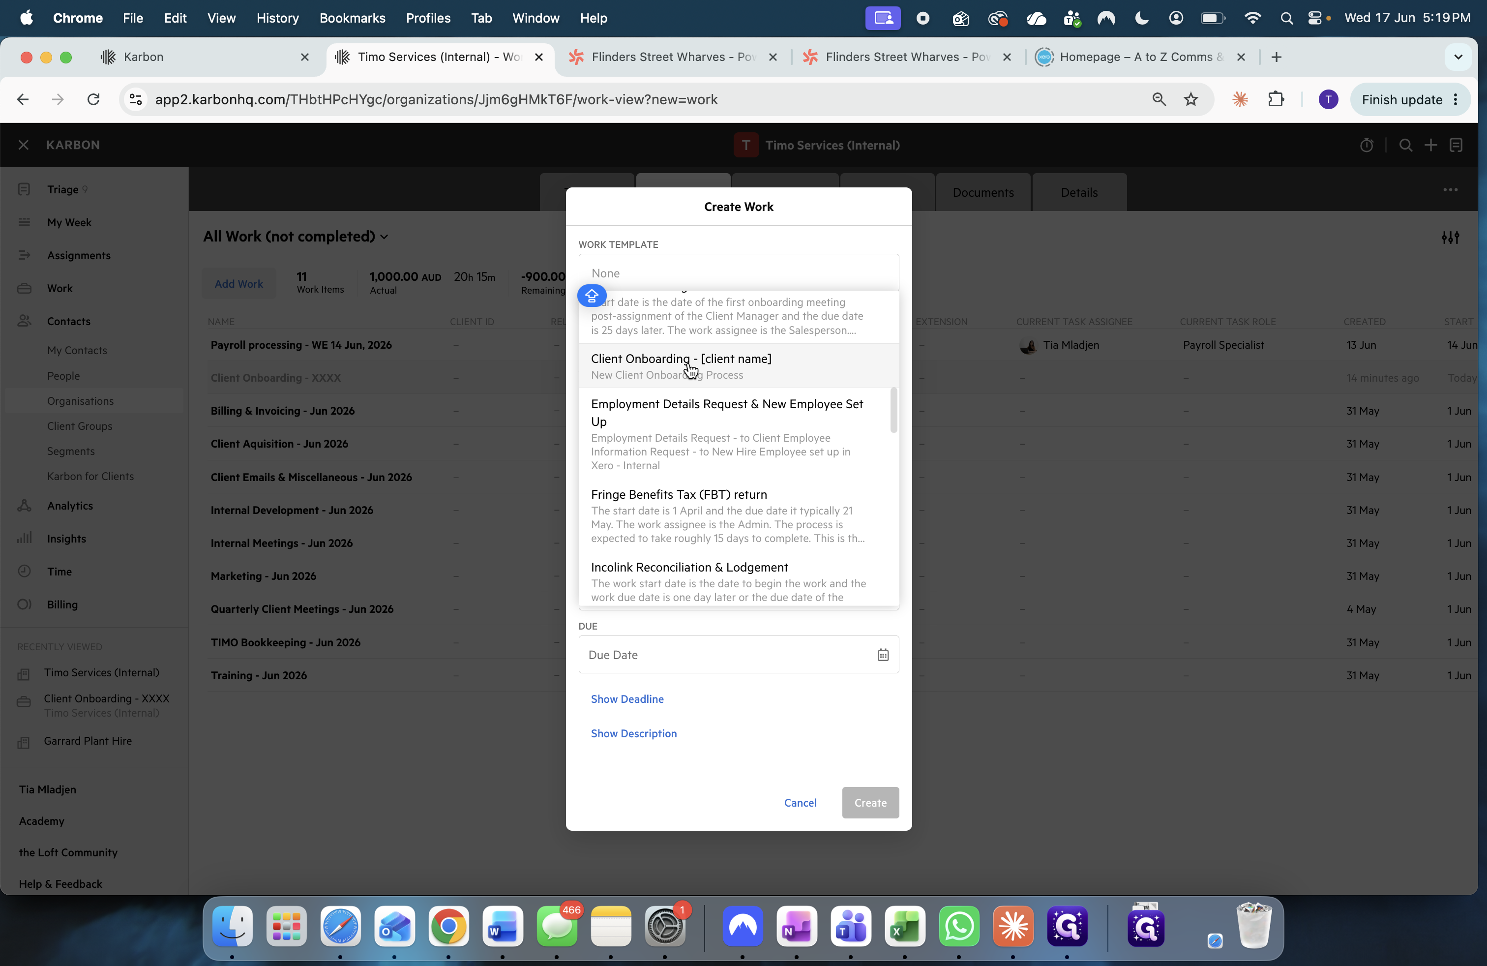This screenshot has height=966, width=1487.
Task: Open Chrome extensions puzzle icon
Action: click(x=1276, y=99)
